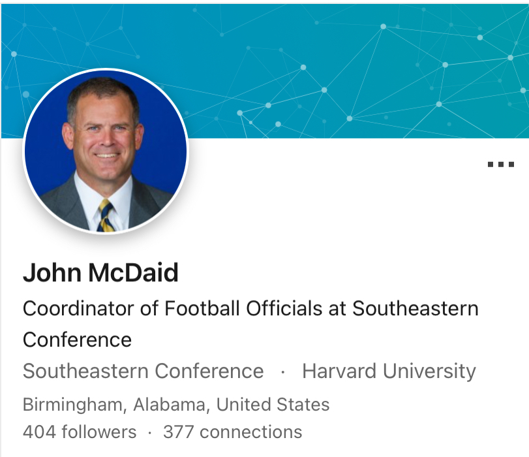Click the dot separator between followers and connections
The image size is (529, 457).
(x=150, y=432)
